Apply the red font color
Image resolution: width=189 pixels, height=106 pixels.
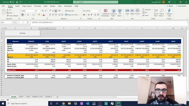tap(44, 15)
